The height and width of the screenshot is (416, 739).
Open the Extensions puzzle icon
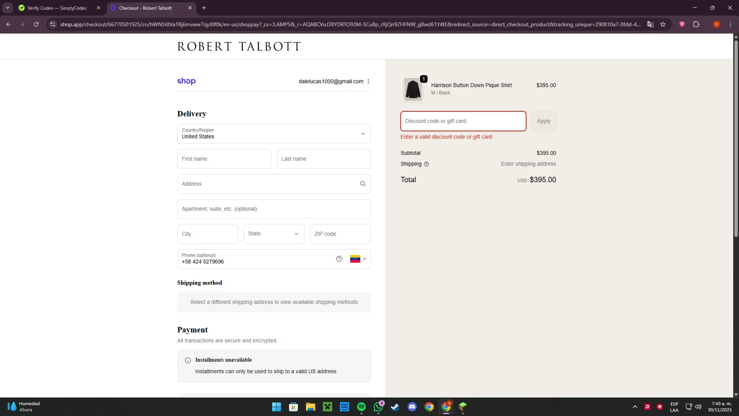coord(696,24)
